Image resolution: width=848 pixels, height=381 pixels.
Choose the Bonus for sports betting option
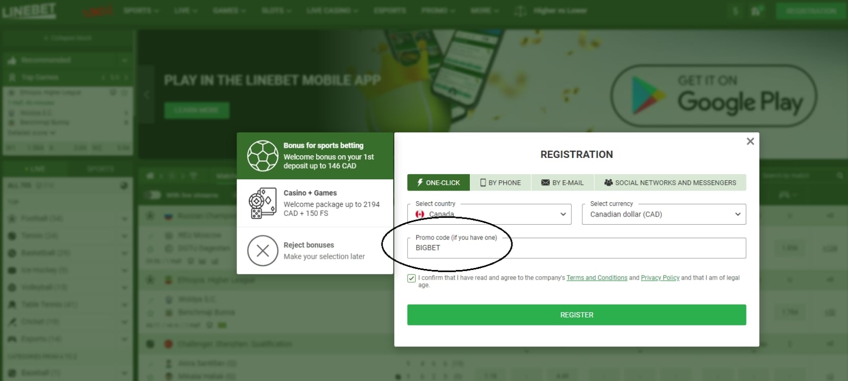tap(315, 156)
